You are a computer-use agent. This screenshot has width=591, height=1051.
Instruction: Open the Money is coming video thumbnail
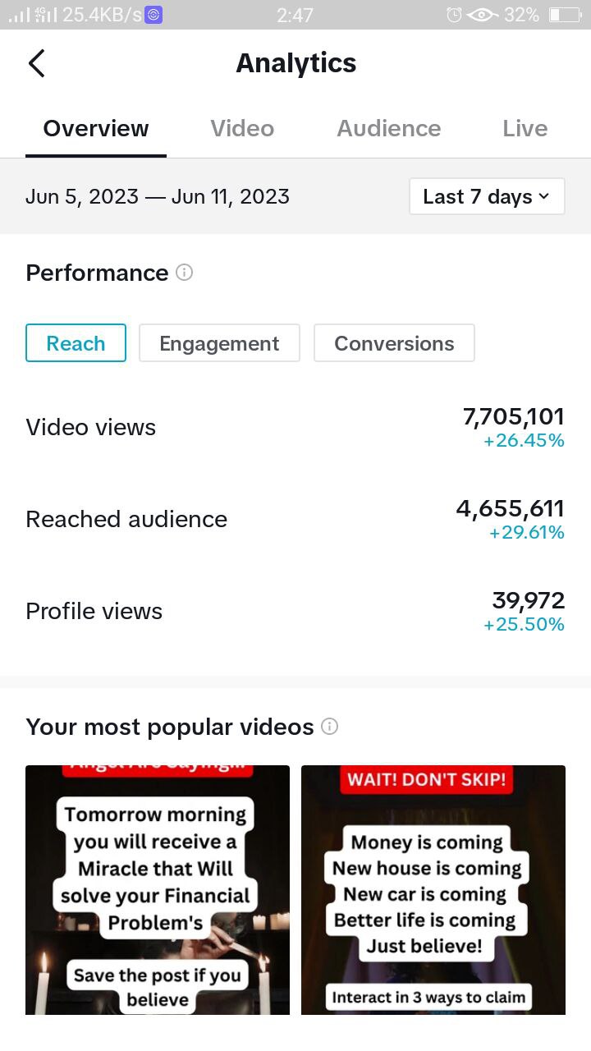click(433, 889)
